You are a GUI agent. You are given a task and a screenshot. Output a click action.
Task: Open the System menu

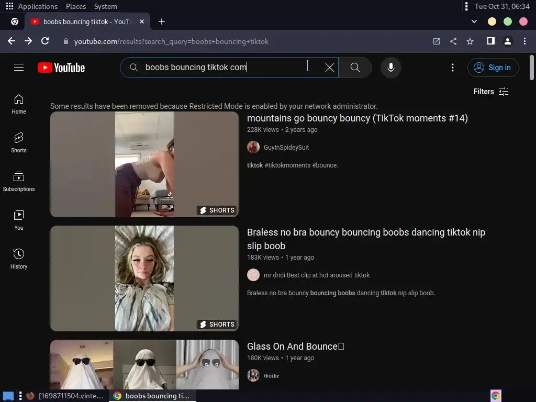click(106, 6)
